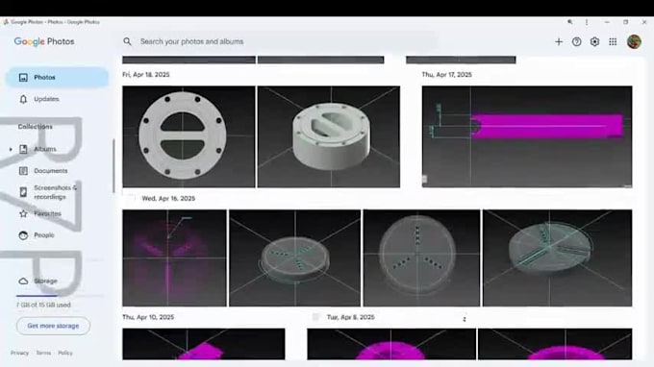
Task: Open the Policy link
Action: (65, 353)
